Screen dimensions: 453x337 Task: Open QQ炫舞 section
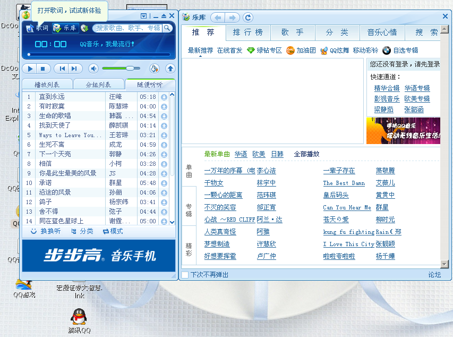click(335, 50)
